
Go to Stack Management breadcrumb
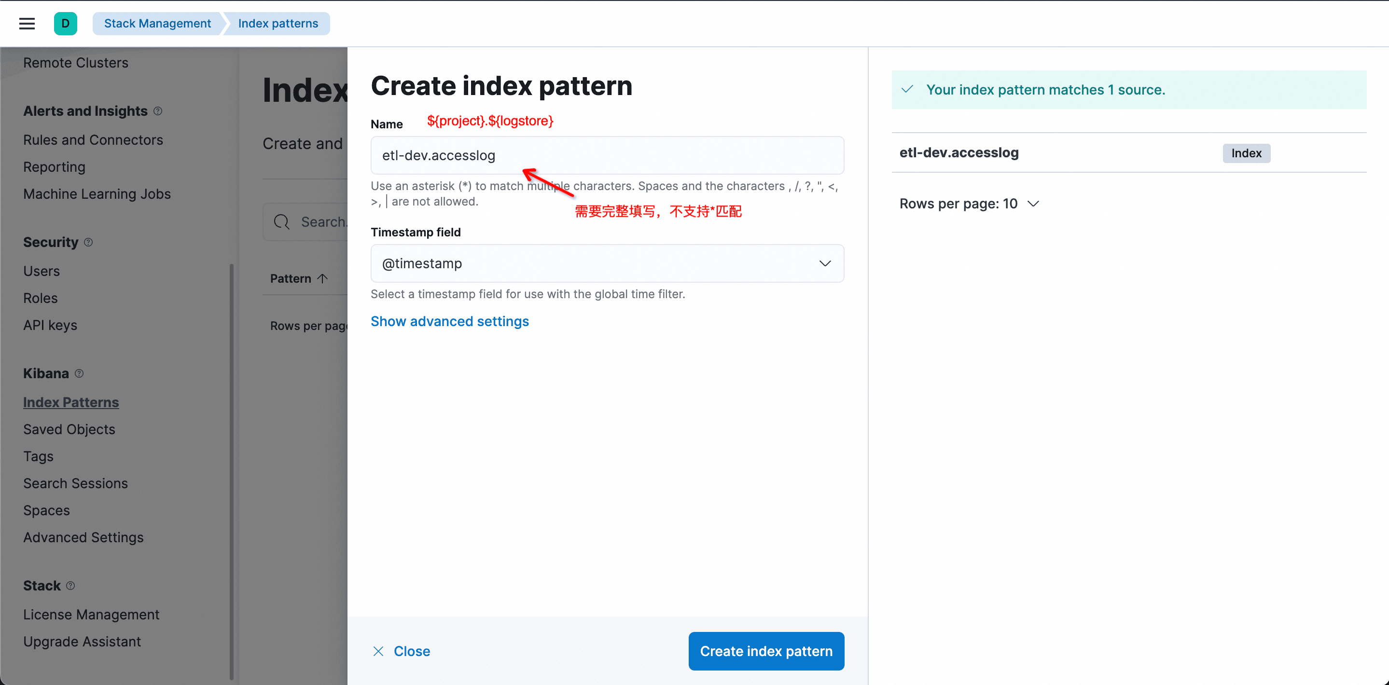[x=157, y=24]
